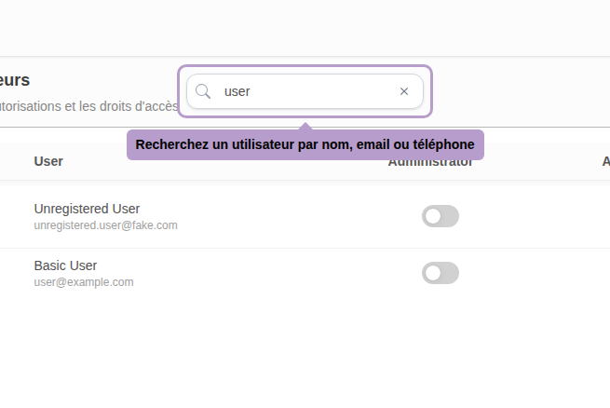Open the "Unregistered User" name entry
Screen dimensions: 610x408
pyautogui.click(x=87, y=209)
